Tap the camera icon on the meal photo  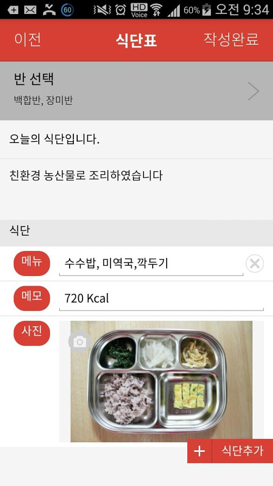pos(80,342)
